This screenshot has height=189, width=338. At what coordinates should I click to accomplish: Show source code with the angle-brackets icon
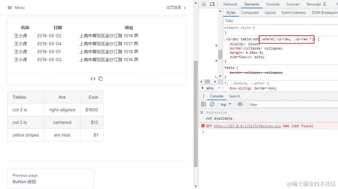(93, 79)
